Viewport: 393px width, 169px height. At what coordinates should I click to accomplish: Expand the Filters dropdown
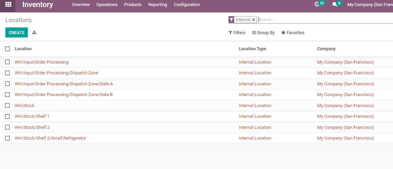[237, 33]
